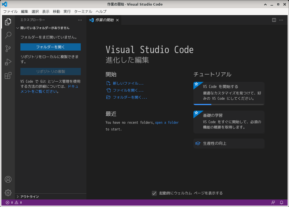Open the 実行 menu
289x207 pixels.
(67, 12)
